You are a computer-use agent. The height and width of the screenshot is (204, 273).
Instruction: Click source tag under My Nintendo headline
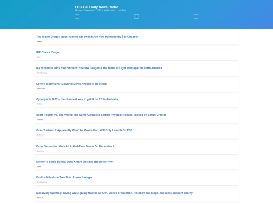pos(42,73)
